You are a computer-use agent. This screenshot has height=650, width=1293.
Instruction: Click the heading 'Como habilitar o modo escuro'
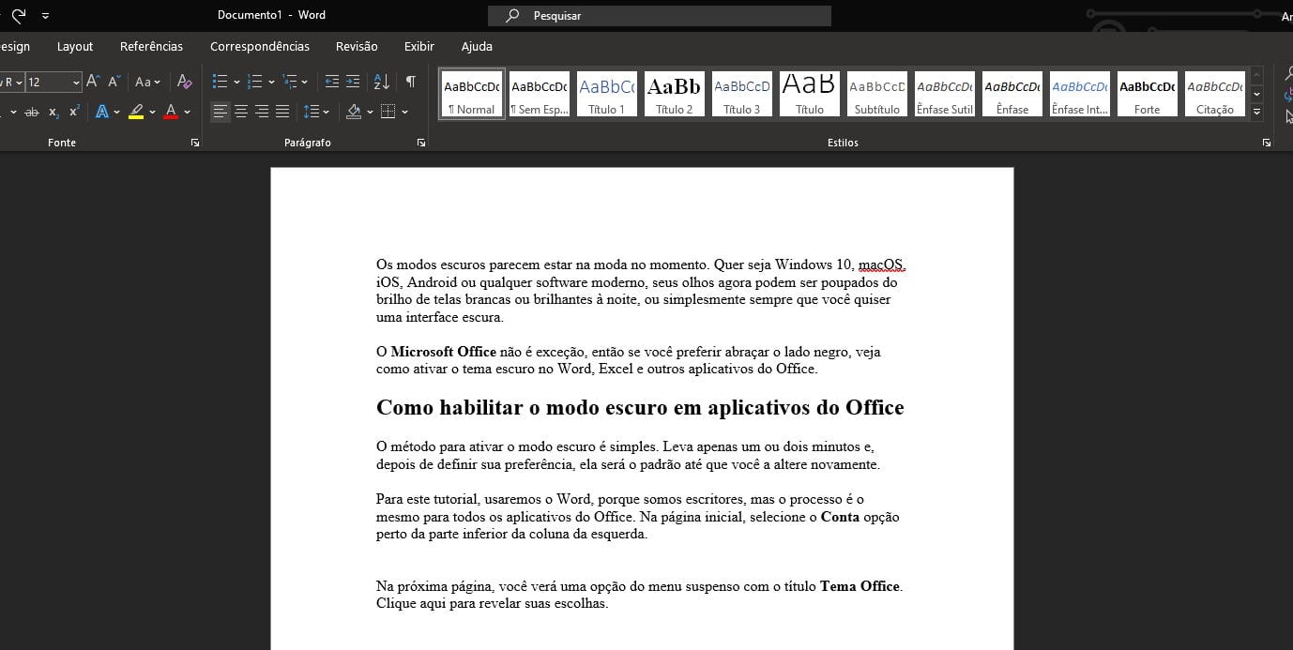coord(640,408)
